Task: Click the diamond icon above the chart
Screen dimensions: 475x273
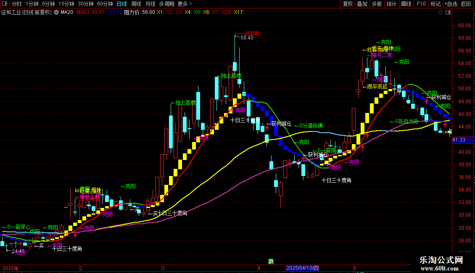Action: [x=441, y=13]
